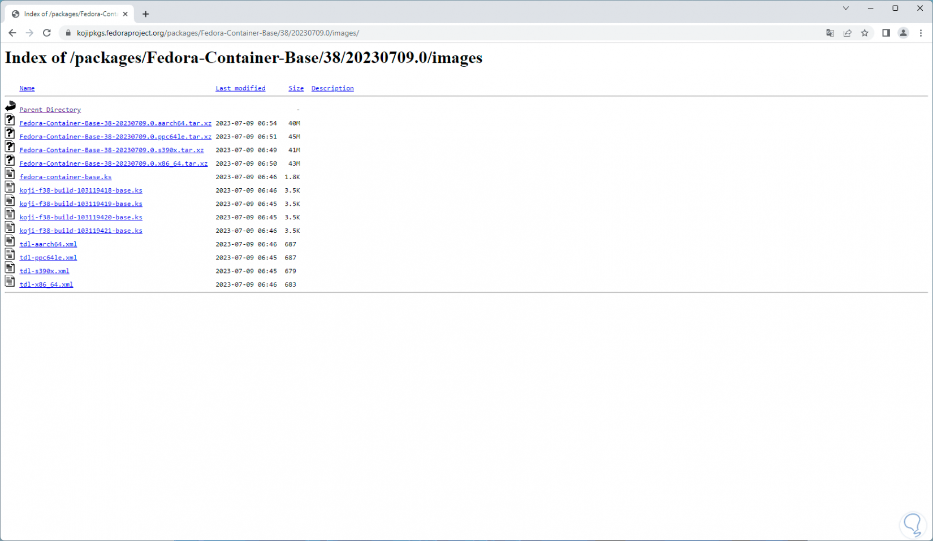
Task: Download Fedora-Container-Base s390x.tar.xz file
Action: click(x=111, y=150)
